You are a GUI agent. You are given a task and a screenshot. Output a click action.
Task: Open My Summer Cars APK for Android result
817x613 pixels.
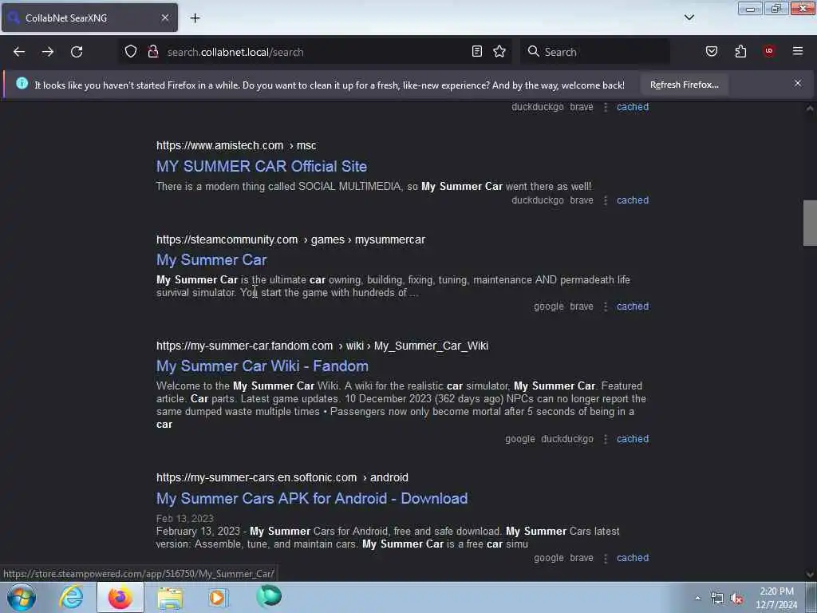tap(312, 498)
